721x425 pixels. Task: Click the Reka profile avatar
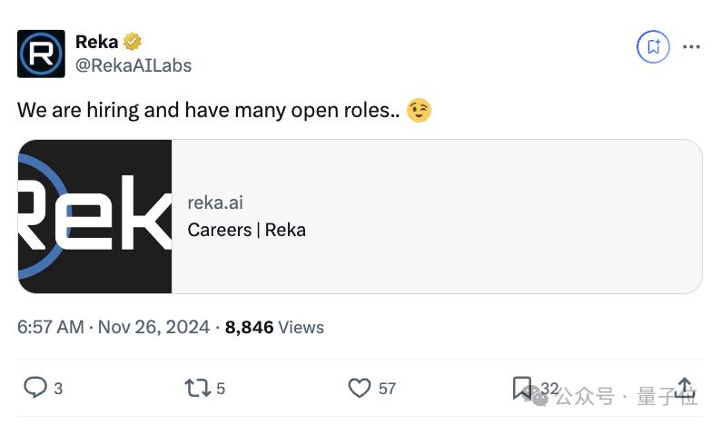tap(41, 54)
